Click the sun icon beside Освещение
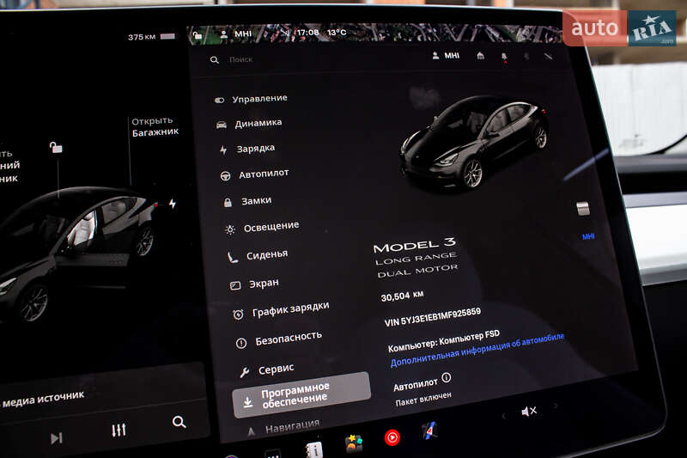The width and height of the screenshot is (687, 458). [x=230, y=229]
